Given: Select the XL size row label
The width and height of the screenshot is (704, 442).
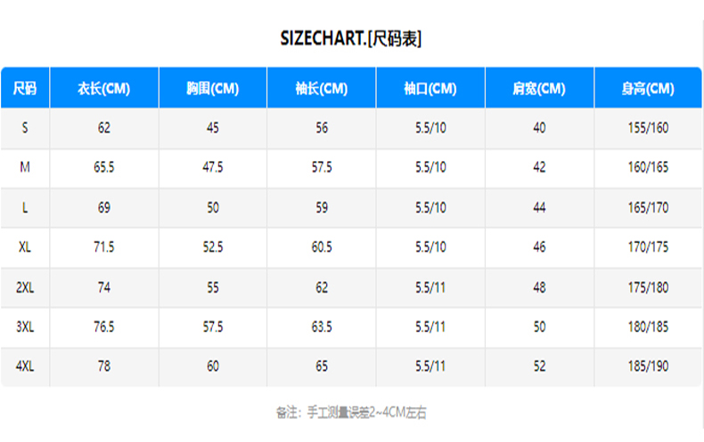Looking at the screenshot, I should point(25,247).
